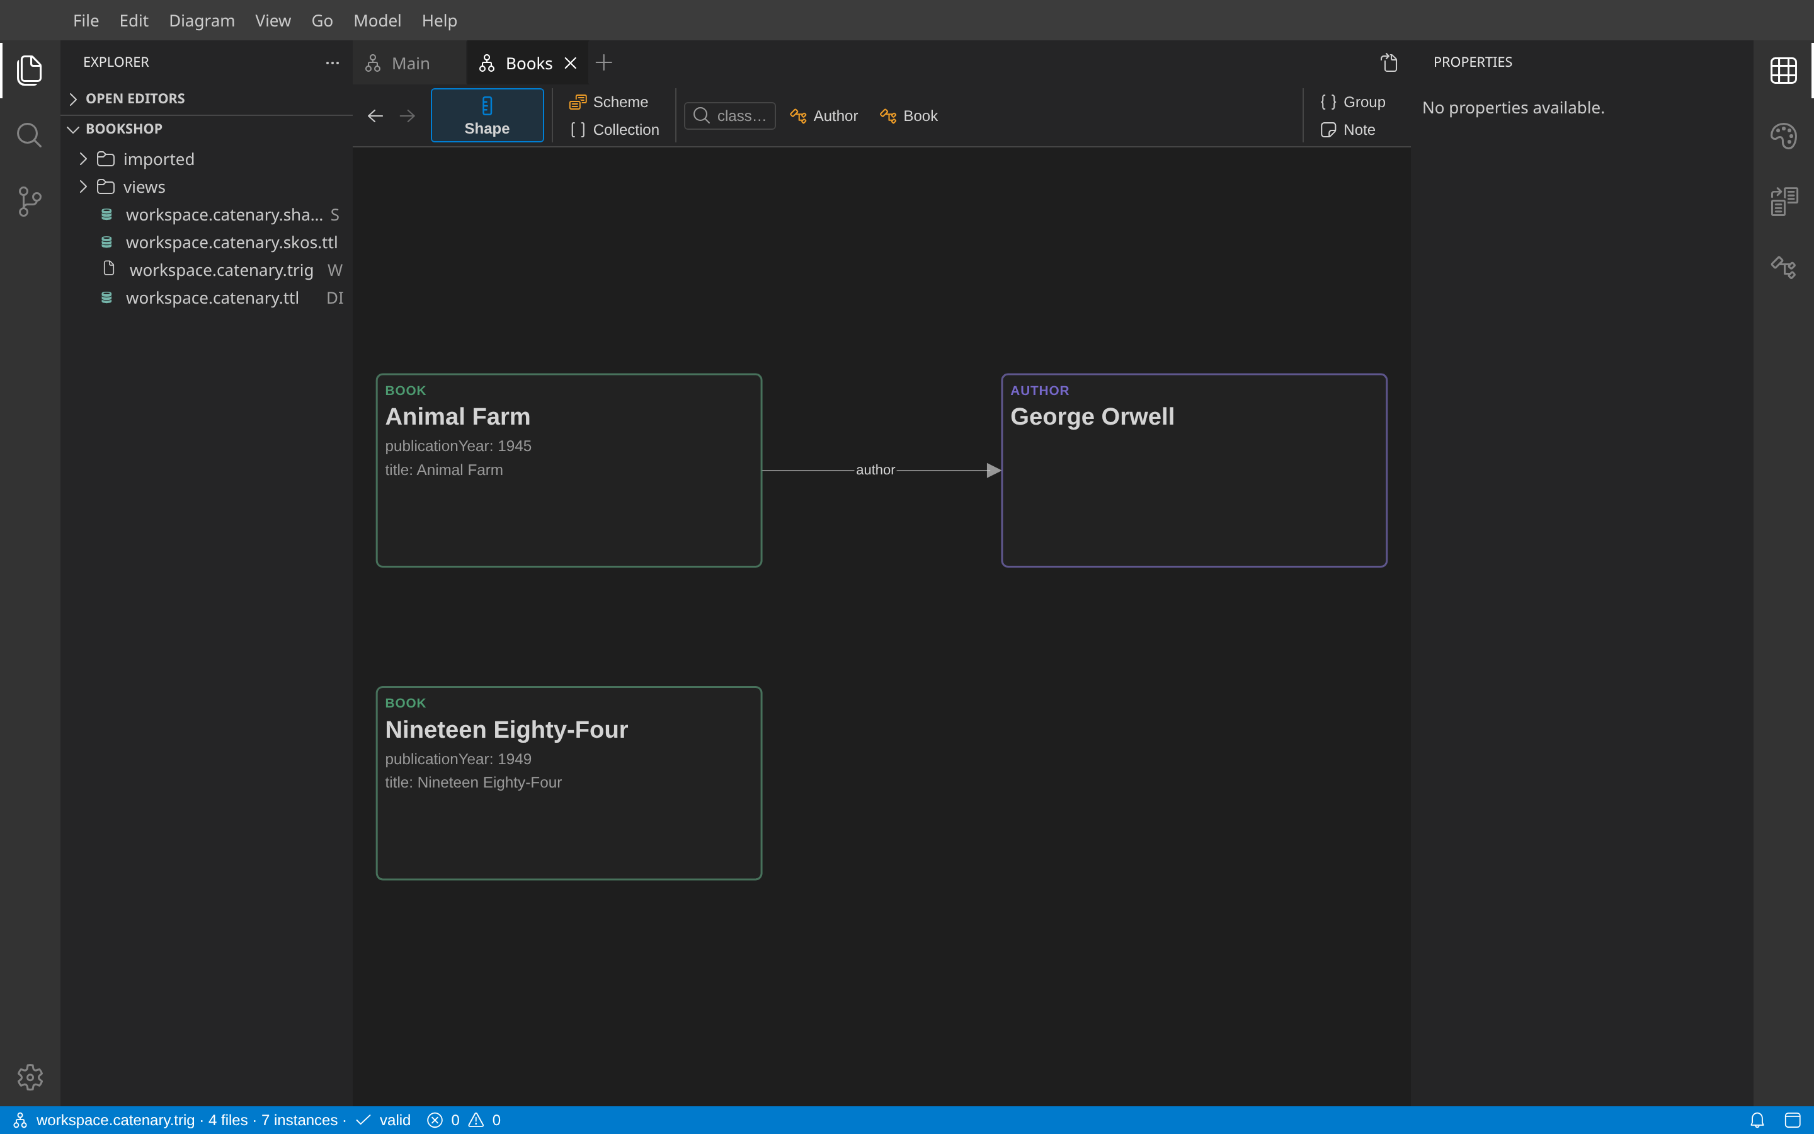Screen dimensions: 1814x1134
Task: Add a Collection from the toolbar
Action: 615,130
